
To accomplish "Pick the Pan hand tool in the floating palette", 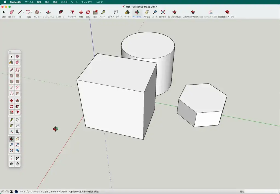I will tap(17, 139).
